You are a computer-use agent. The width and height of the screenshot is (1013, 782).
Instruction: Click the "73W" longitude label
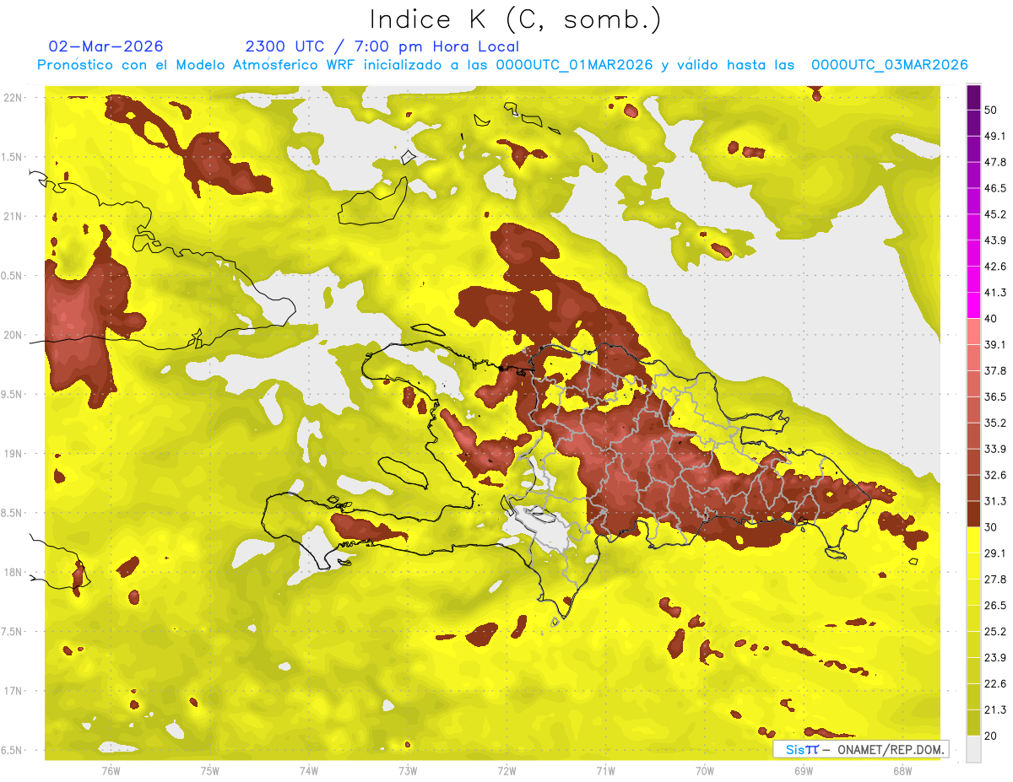coord(408,770)
